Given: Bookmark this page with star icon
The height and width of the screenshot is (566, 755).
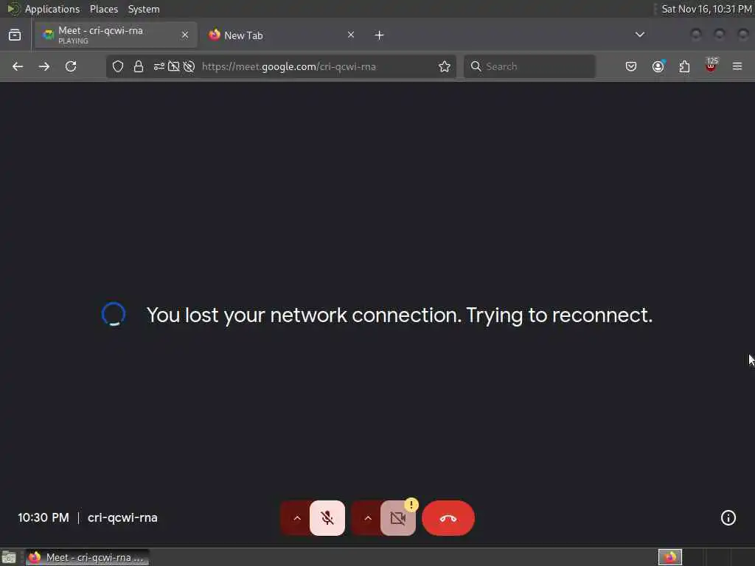Looking at the screenshot, I should (x=445, y=66).
